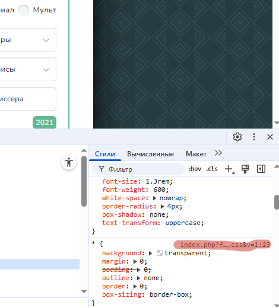The width and height of the screenshot is (279, 308).
Task: Expand the border property triangle
Action: pyautogui.click(x=135, y=287)
